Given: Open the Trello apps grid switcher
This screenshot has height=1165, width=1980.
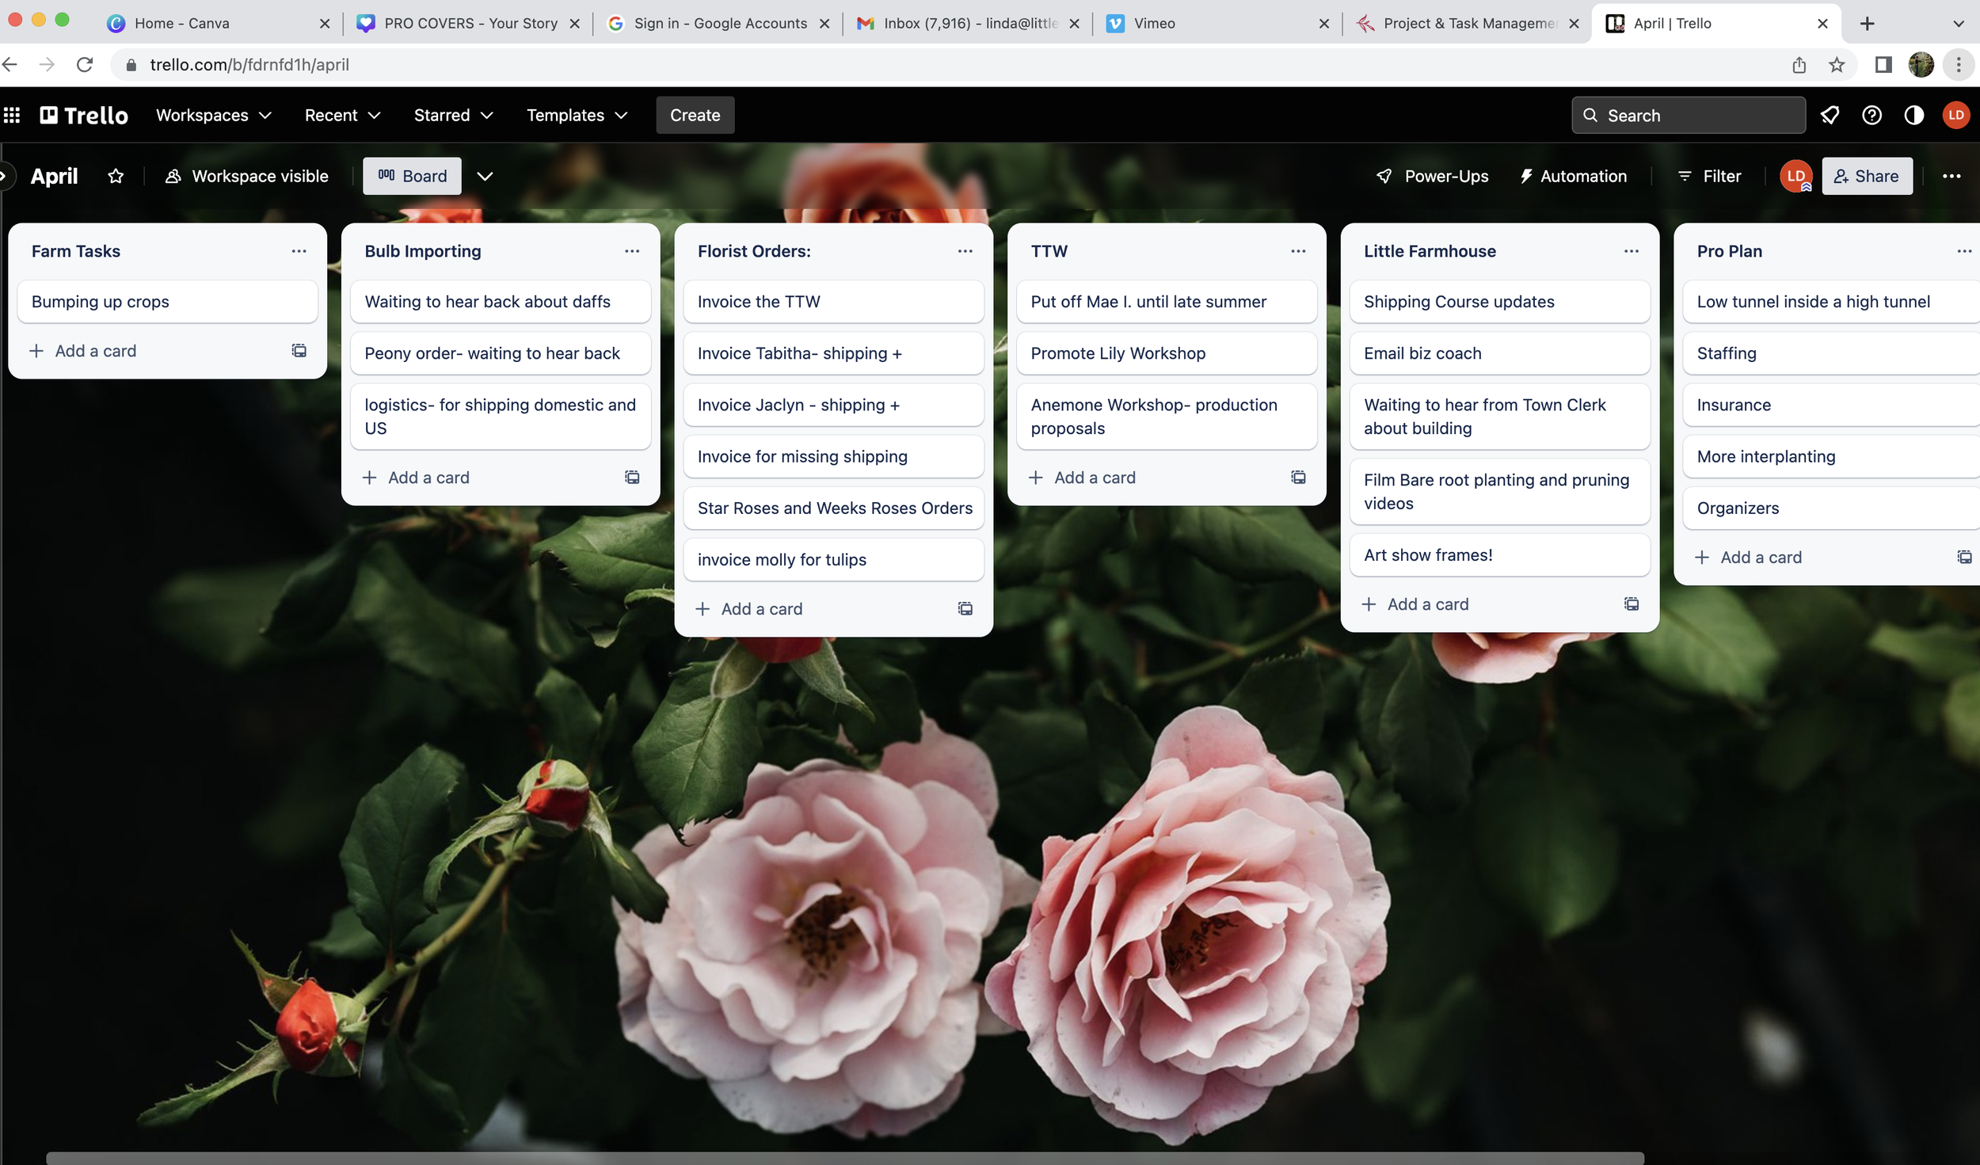Looking at the screenshot, I should click(x=12, y=116).
